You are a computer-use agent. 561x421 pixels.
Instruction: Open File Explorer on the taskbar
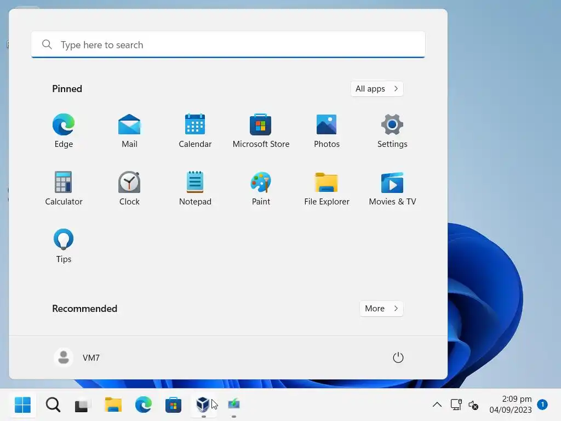(x=113, y=405)
